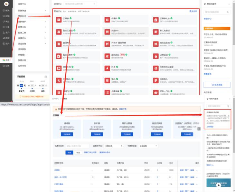Open the 优惠券礼包 app icon
This screenshot has height=192, width=235.
[x=156, y=20]
